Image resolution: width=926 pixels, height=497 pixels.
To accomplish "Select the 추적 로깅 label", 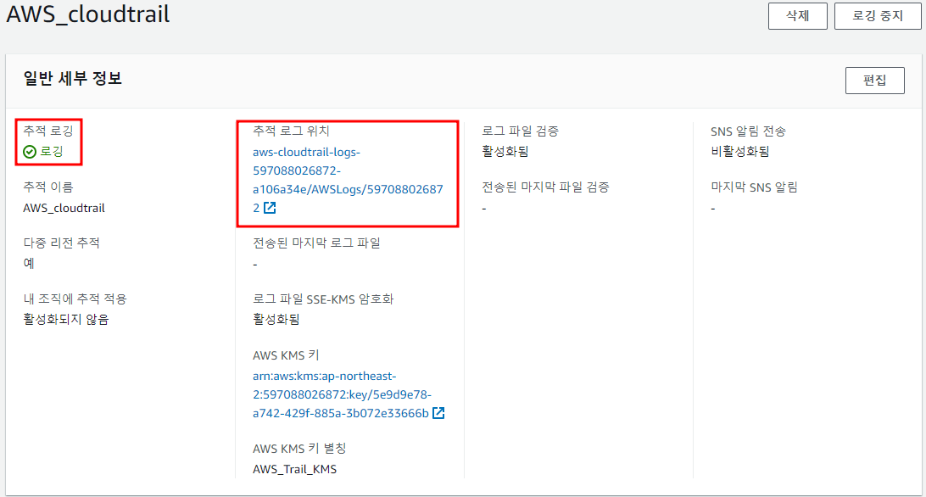I will click(x=47, y=131).
